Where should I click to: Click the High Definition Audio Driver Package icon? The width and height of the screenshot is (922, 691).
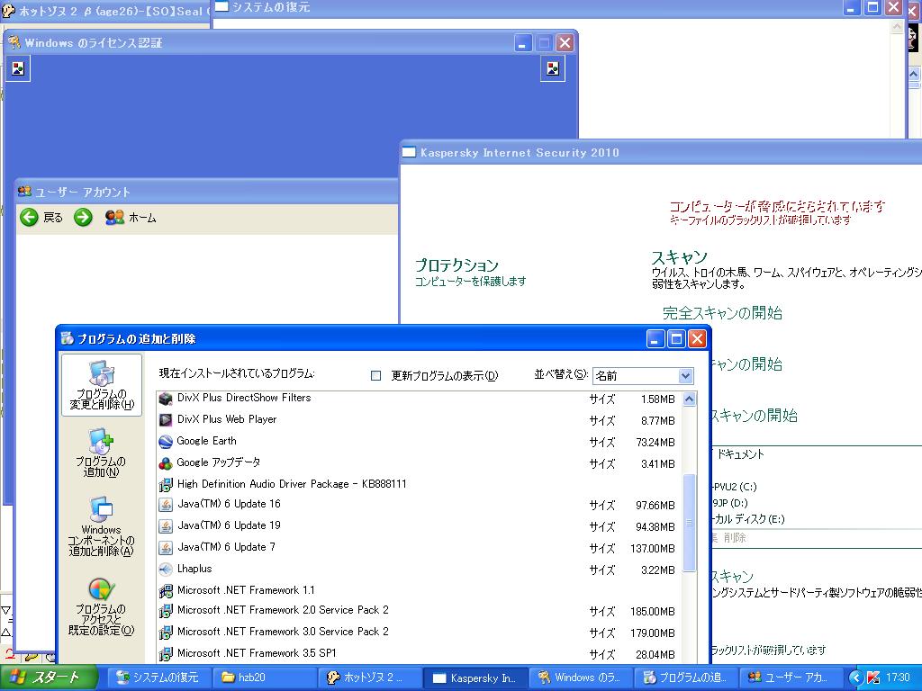coord(166,485)
